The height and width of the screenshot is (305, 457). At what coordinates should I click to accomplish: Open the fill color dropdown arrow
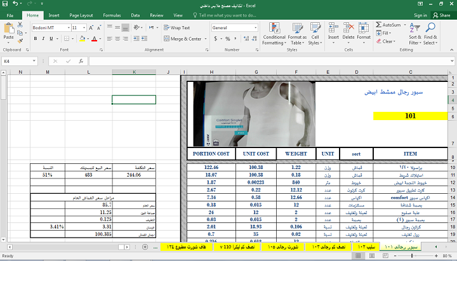[88, 39]
